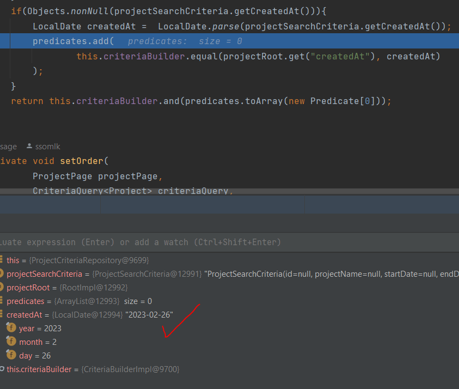Click the parameter icon beside projectRoot
This screenshot has width=459, height=389.
click(1, 287)
